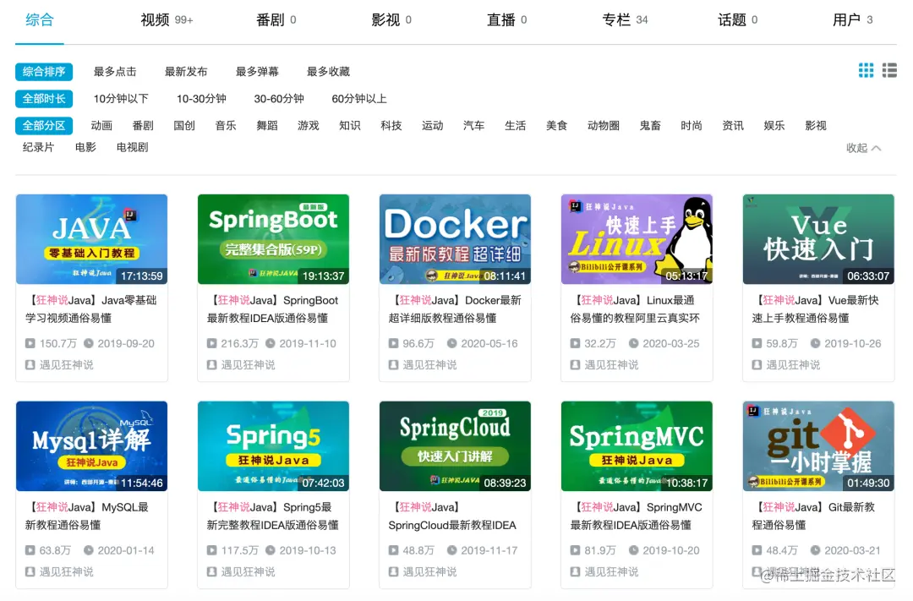Sort results by 最多收藏
Screen dimensions: 913x601
pyautogui.click(x=328, y=72)
